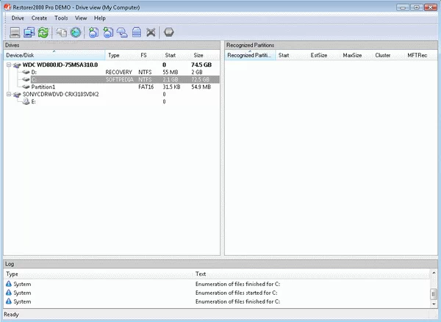
Task: Click the EstSize column header
Action: point(323,55)
